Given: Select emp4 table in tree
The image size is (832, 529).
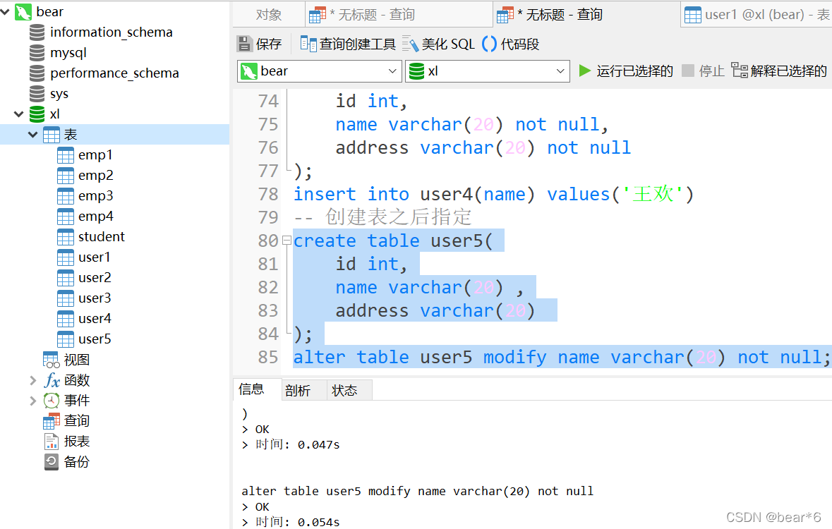Looking at the screenshot, I should 95,217.
